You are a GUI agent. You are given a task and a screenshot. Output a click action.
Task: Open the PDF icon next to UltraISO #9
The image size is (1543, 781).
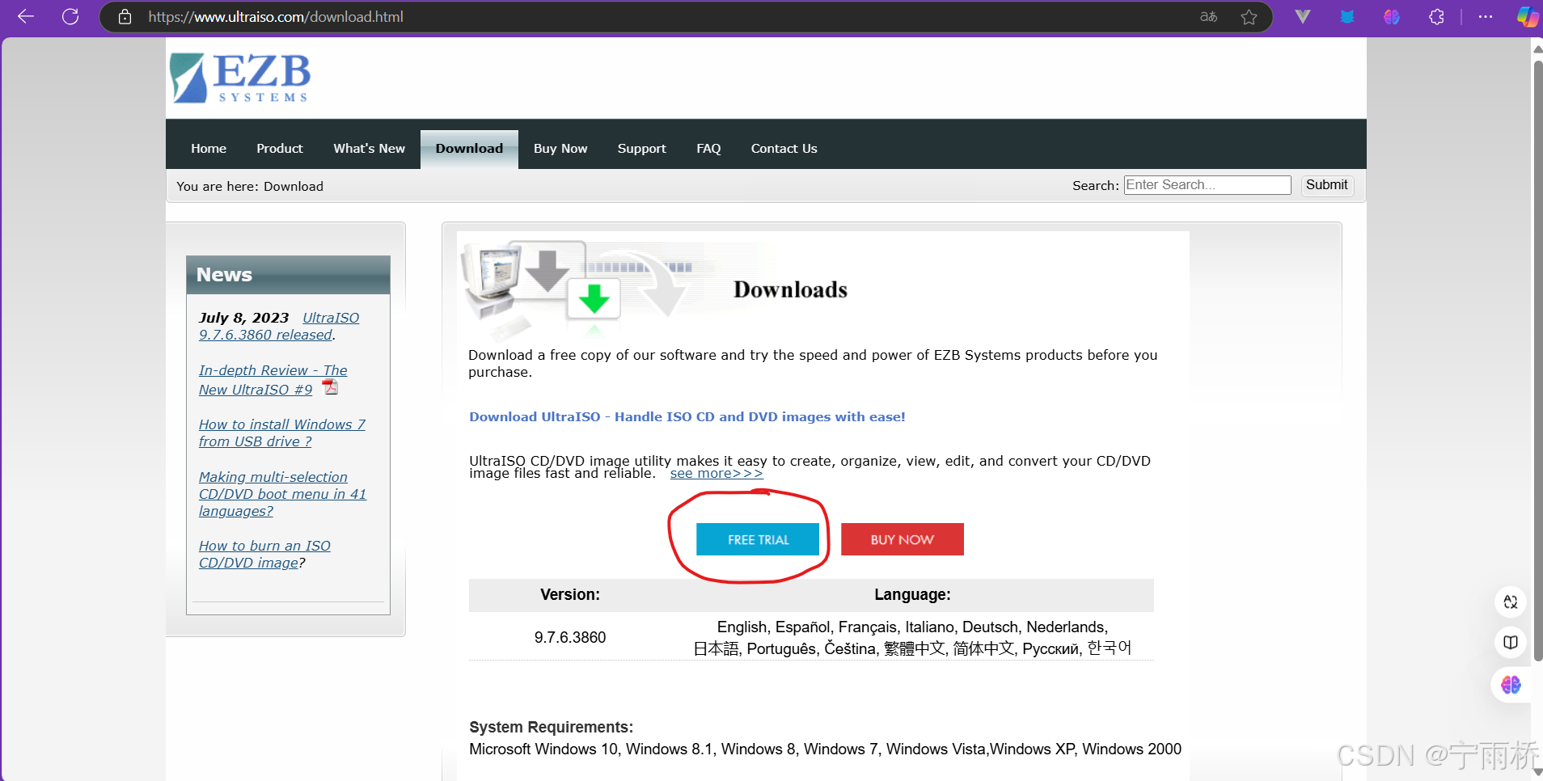click(x=330, y=387)
